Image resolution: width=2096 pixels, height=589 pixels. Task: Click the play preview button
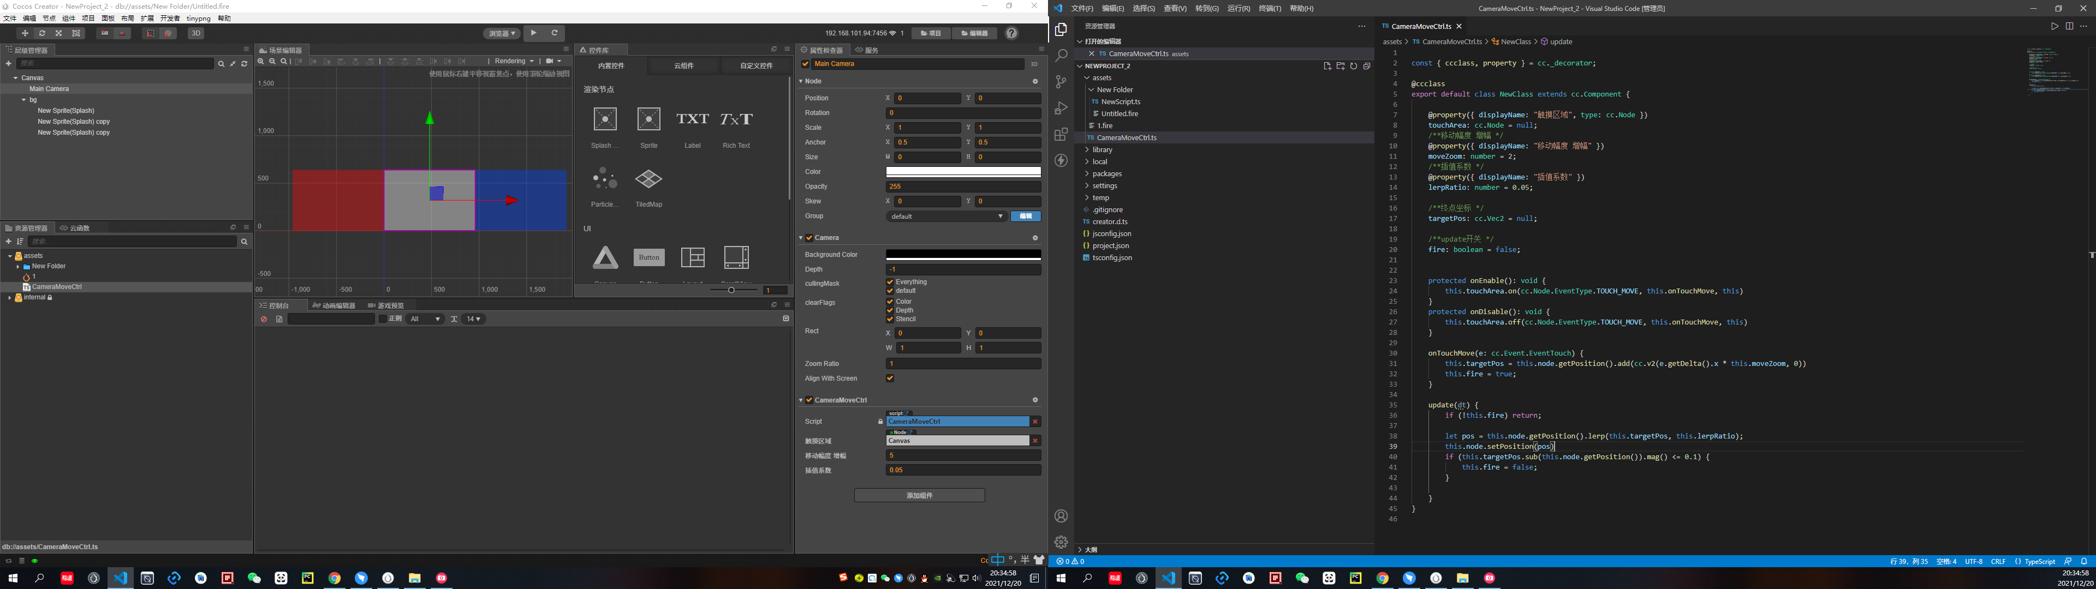click(534, 33)
